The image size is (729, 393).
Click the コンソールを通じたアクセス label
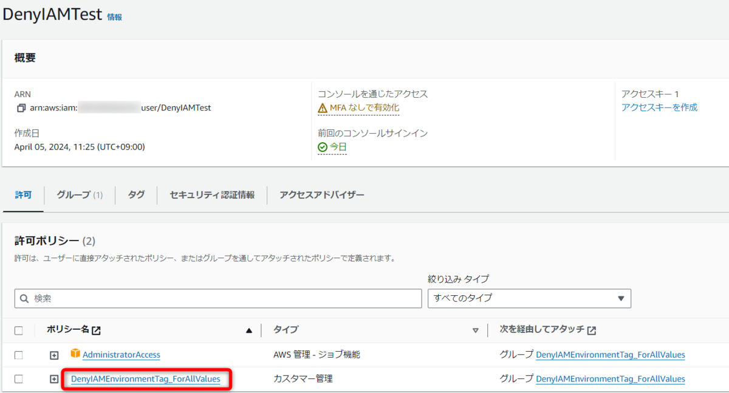coord(373,94)
